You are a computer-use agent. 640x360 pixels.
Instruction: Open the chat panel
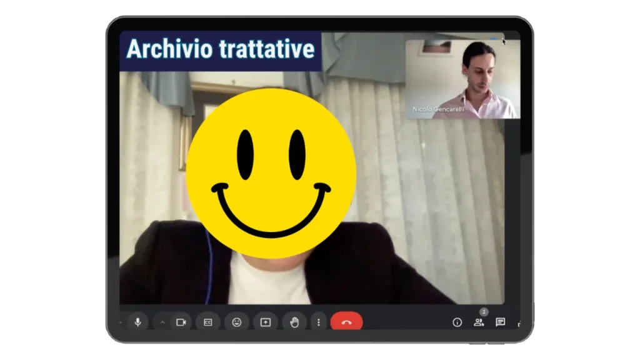click(501, 322)
